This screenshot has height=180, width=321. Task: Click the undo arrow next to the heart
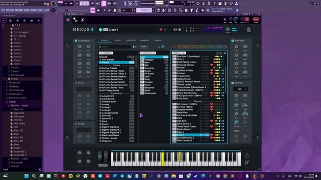pos(165,30)
